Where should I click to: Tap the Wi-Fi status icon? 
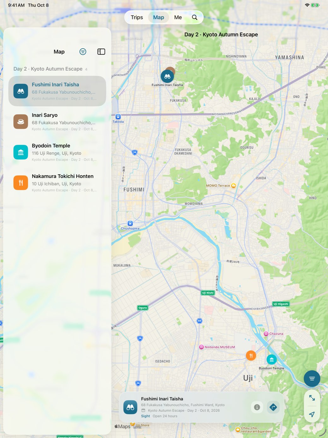pos(307,5)
